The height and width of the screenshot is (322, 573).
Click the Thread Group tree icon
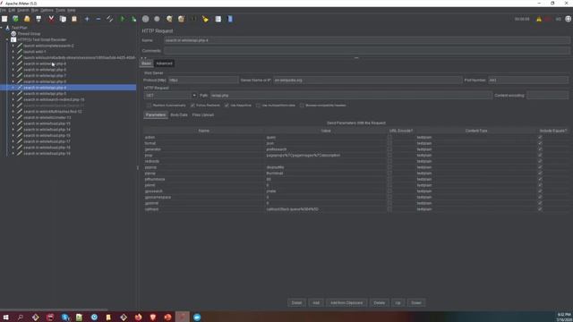[x=13, y=34]
